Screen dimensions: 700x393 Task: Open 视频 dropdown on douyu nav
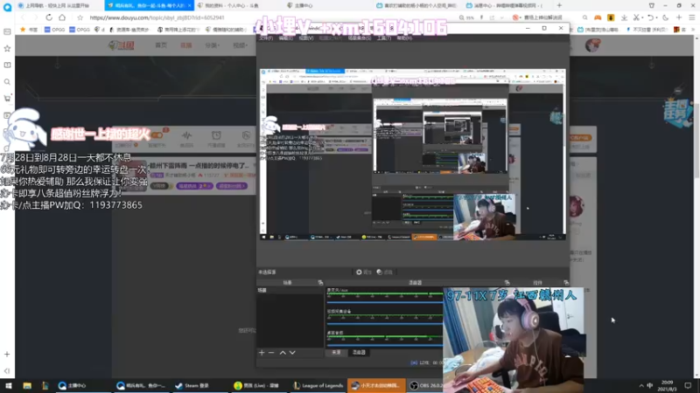[240, 45]
